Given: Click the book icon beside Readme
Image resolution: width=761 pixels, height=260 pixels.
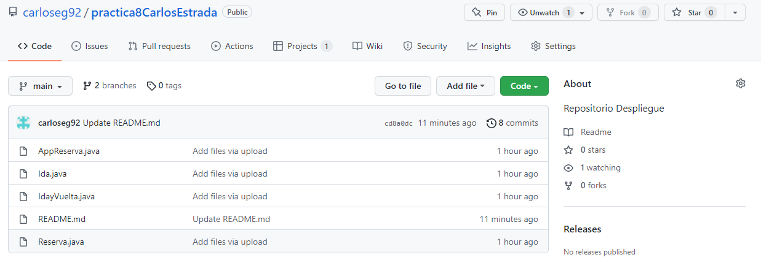Looking at the screenshot, I should [x=568, y=132].
